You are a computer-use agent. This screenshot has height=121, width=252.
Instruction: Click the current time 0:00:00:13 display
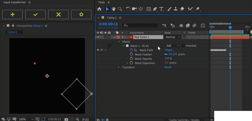click(108, 24)
